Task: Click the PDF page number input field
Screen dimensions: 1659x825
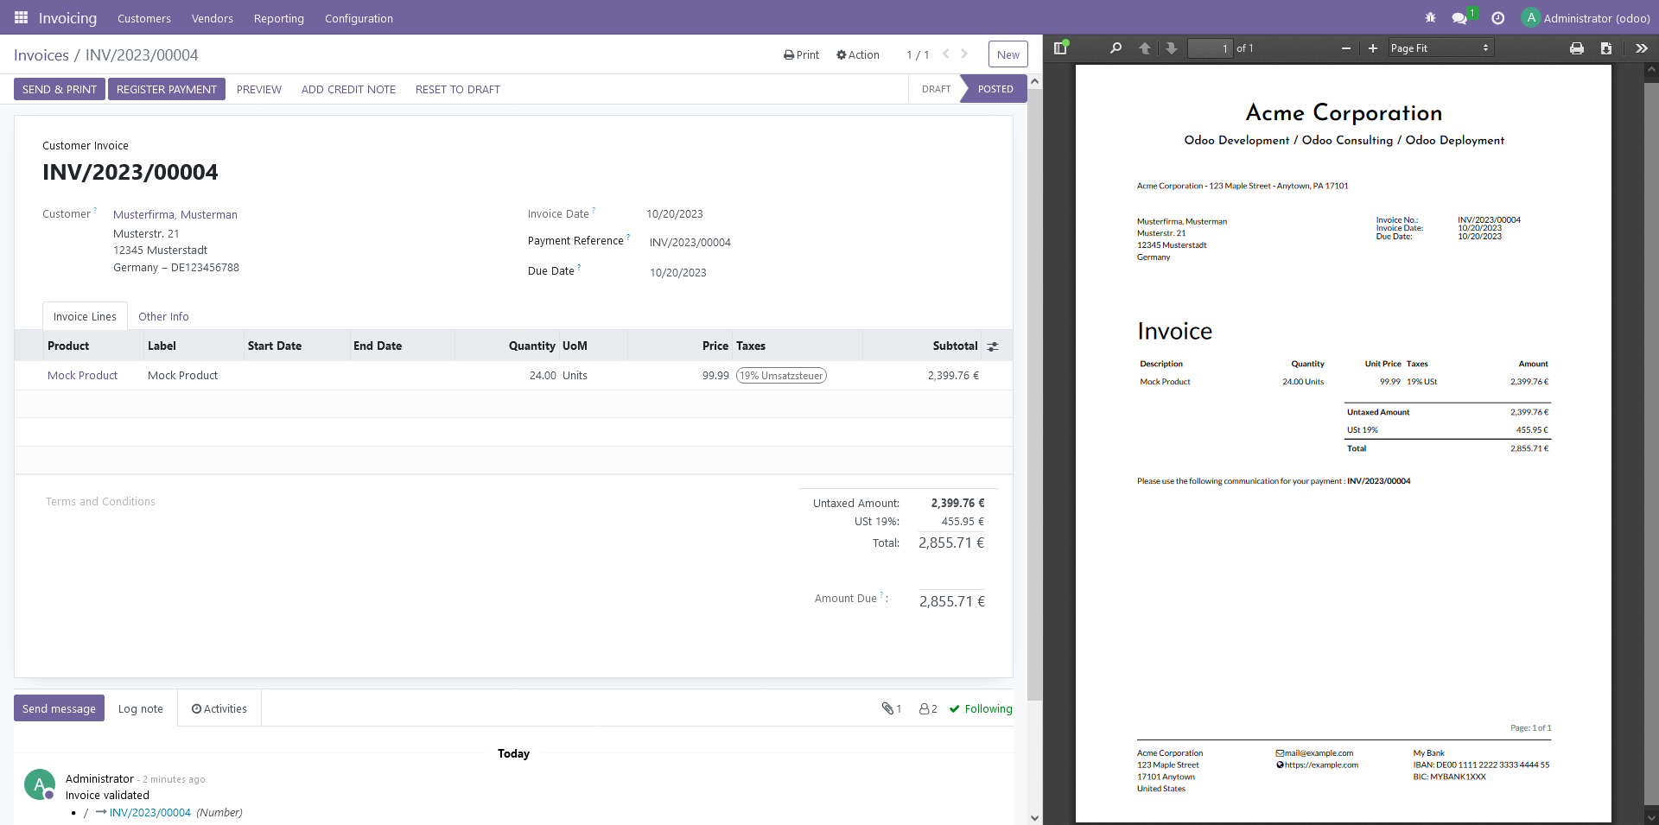Action: pos(1210,48)
